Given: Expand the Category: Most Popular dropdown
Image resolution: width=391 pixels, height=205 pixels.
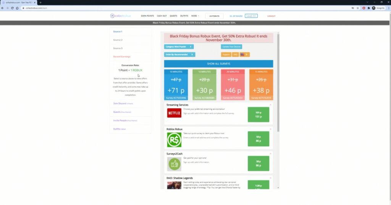Looking at the screenshot, I should pos(179,47).
